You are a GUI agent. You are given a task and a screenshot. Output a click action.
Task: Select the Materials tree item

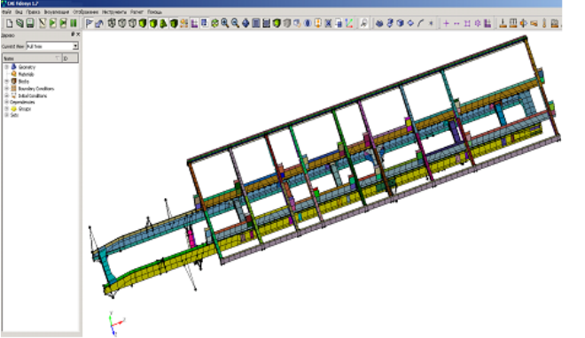(x=26, y=74)
